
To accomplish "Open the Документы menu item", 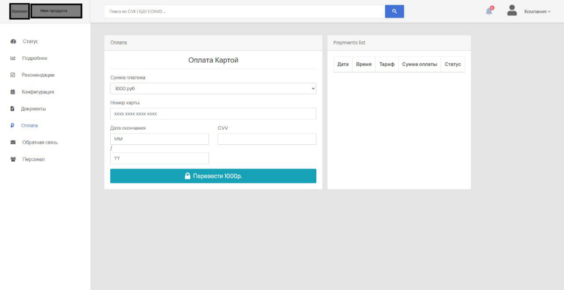I will 33,109.
